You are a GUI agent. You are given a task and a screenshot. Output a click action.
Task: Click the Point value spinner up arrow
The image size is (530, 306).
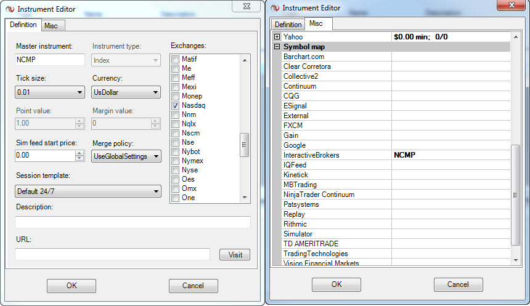point(79,121)
